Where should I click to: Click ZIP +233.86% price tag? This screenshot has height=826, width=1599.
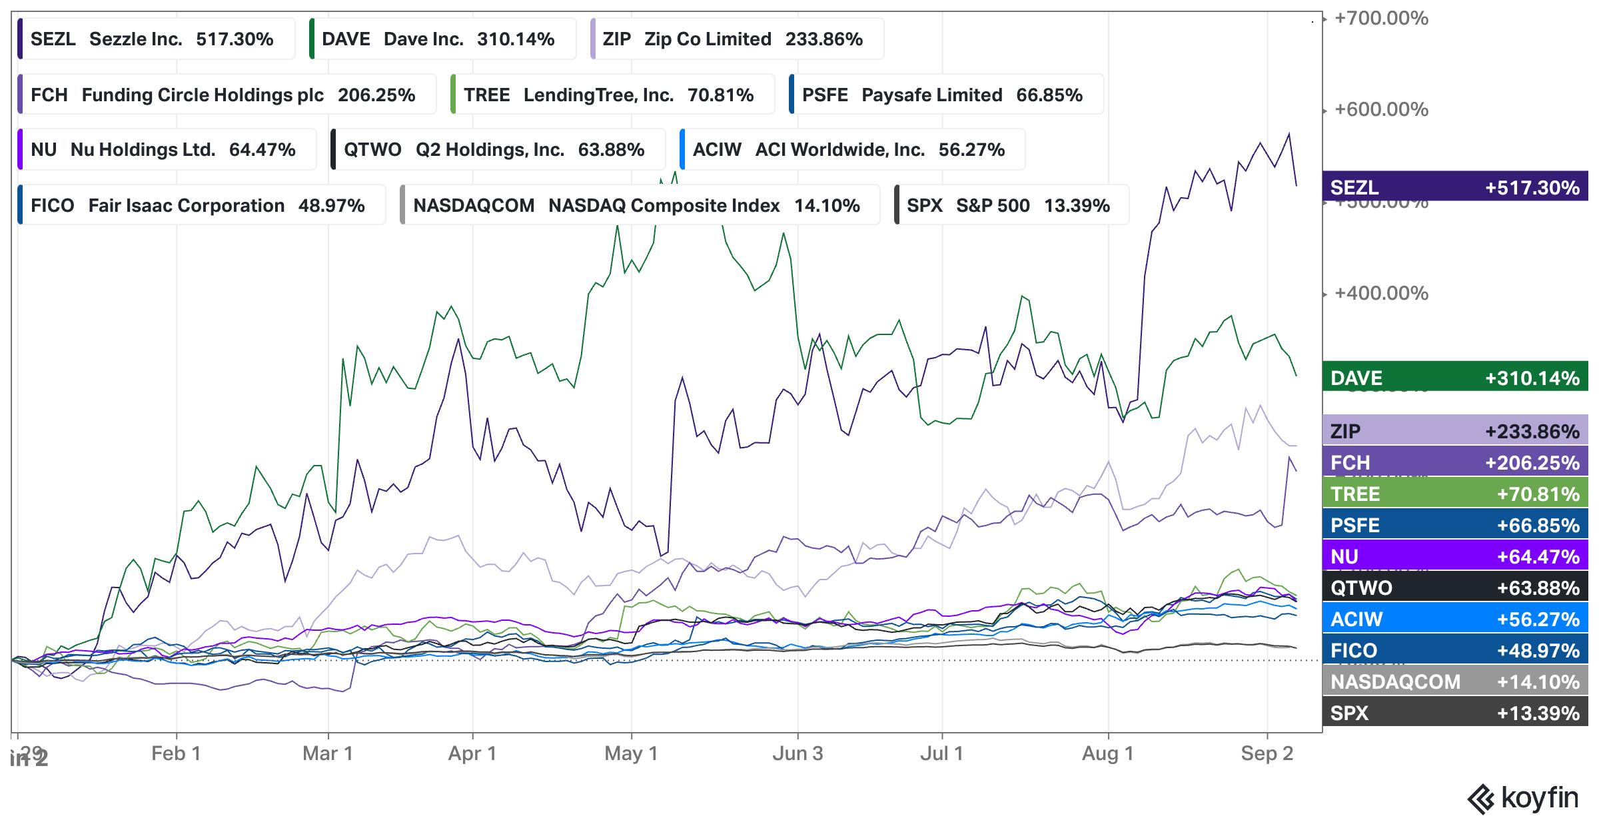[1455, 430]
